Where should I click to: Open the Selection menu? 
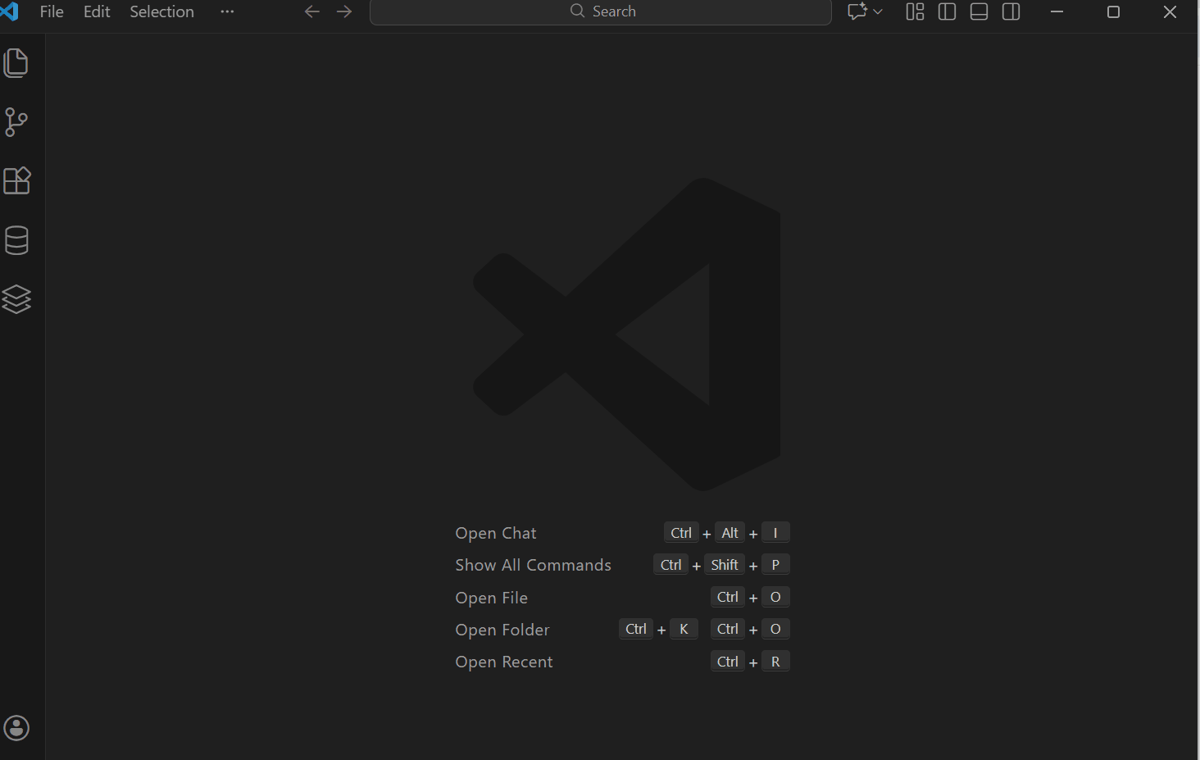point(161,11)
